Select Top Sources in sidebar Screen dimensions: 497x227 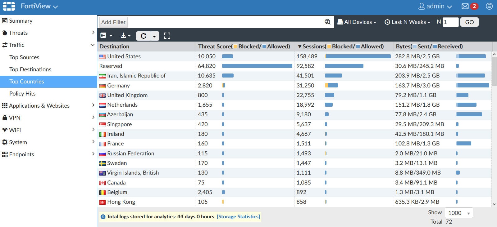click(x=24, y=57)
